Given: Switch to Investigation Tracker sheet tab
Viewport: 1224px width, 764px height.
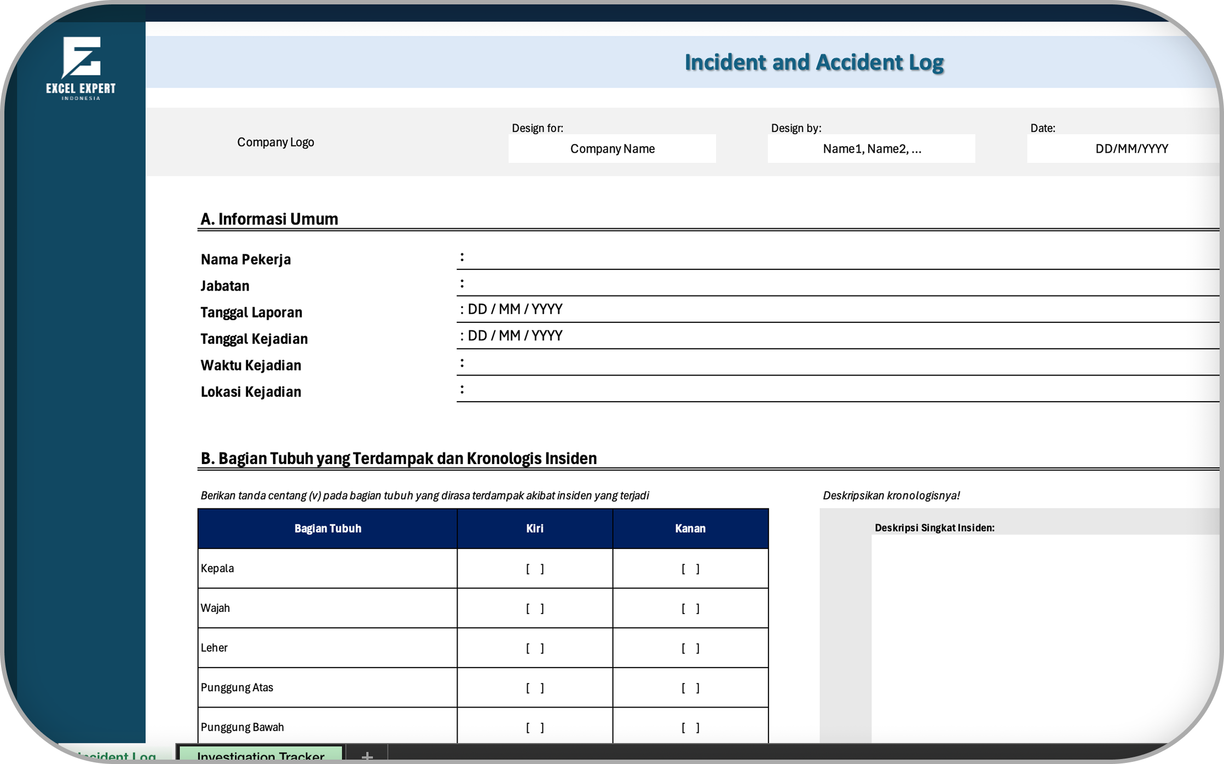Looking at the screenshot, I should point(261,755).
